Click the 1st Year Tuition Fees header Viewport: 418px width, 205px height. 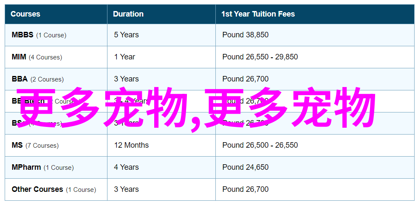[x=258, y=14]
